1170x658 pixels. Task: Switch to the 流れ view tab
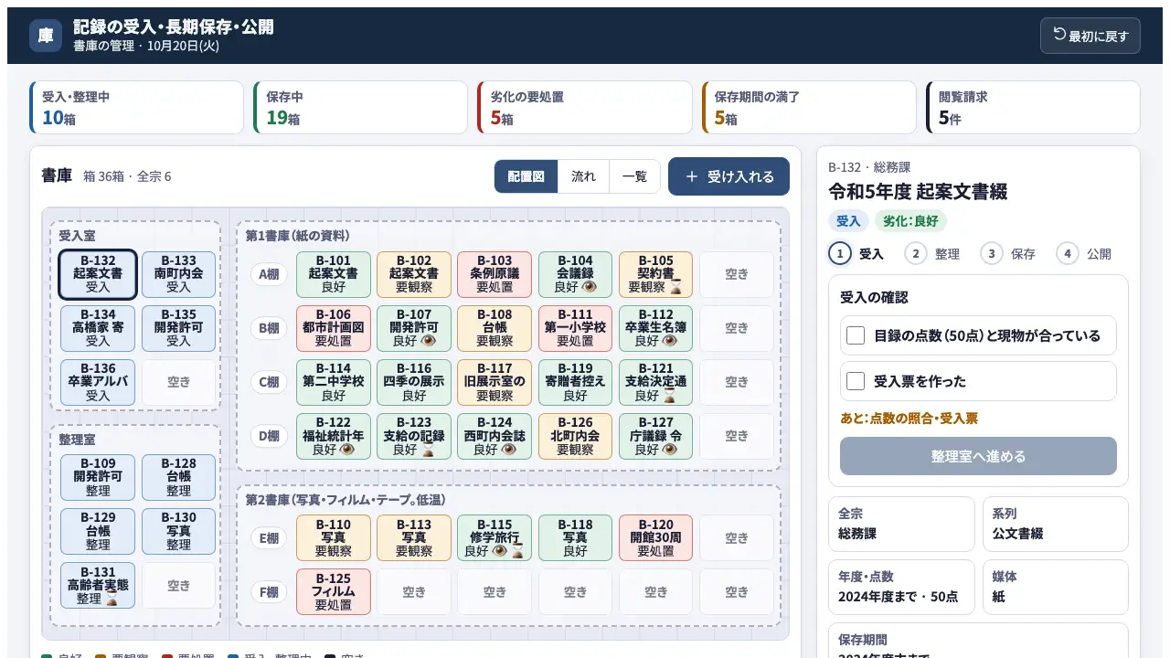click(583, 176)
